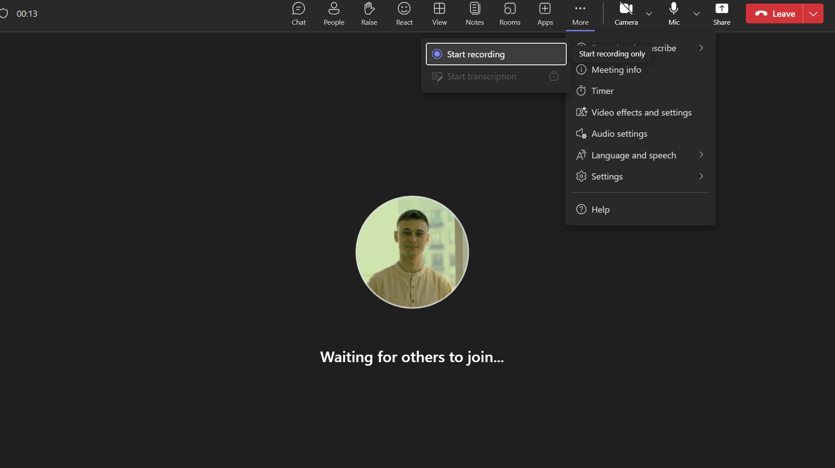Share your screen content
The image size is (835, 468).
722,14
